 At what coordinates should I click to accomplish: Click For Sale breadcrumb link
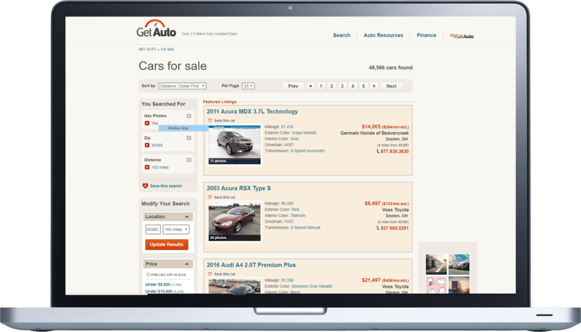pos(167,49)
